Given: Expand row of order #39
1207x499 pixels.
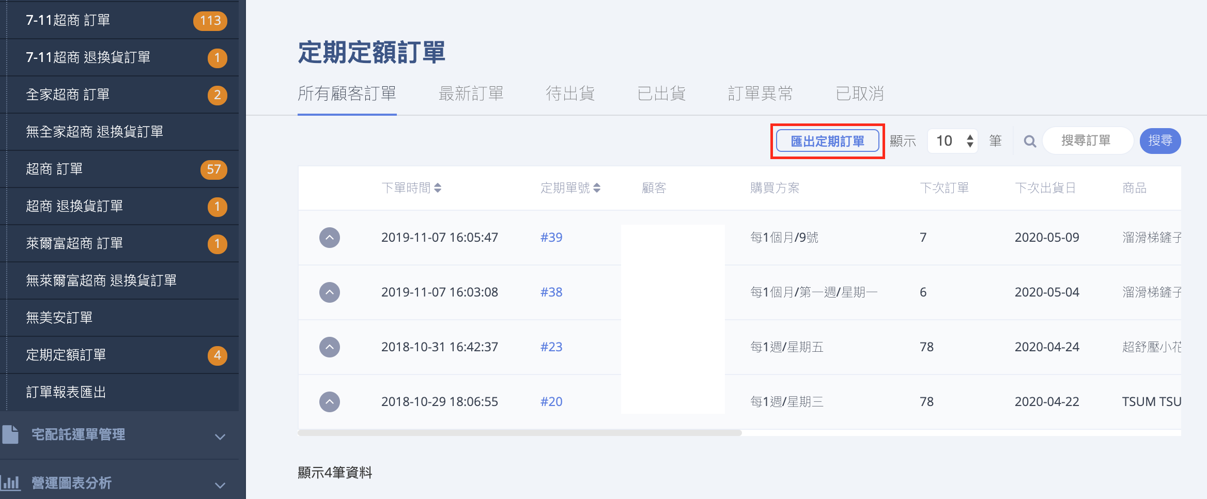Looking at the screenshot, I should click(330, 238).
